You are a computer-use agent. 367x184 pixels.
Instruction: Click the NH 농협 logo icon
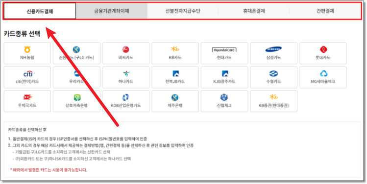27,49
